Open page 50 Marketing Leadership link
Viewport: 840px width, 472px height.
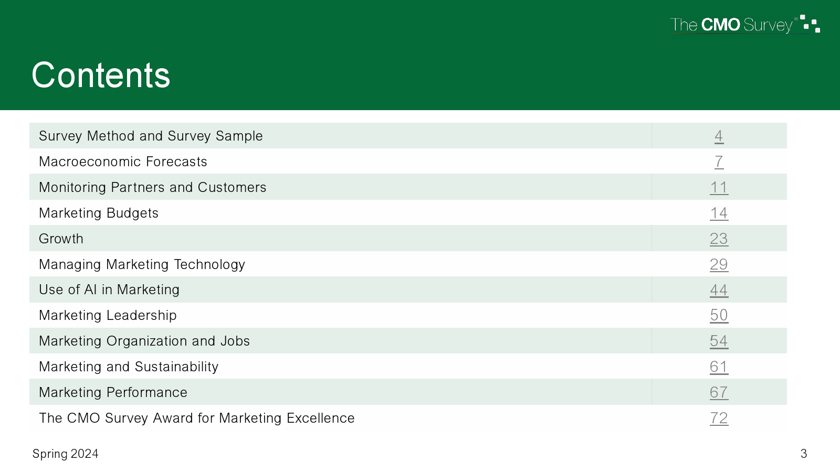pyautogui.click(x=719, y=315)
